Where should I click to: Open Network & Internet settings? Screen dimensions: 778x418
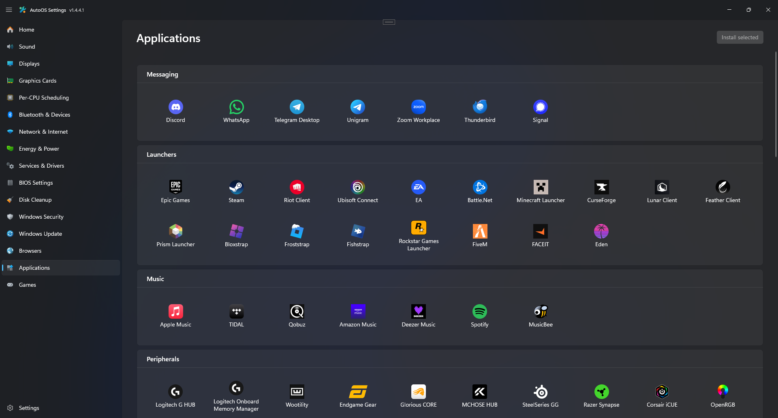(x=61, y=132)
